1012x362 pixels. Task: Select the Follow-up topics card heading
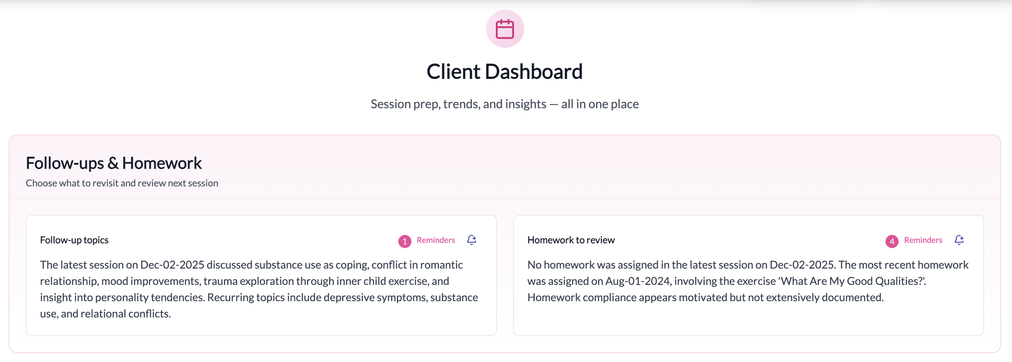[74, 240]
